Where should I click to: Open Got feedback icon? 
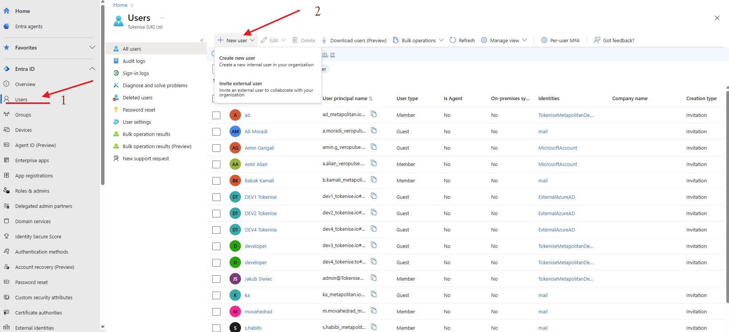tap(597, 40)
